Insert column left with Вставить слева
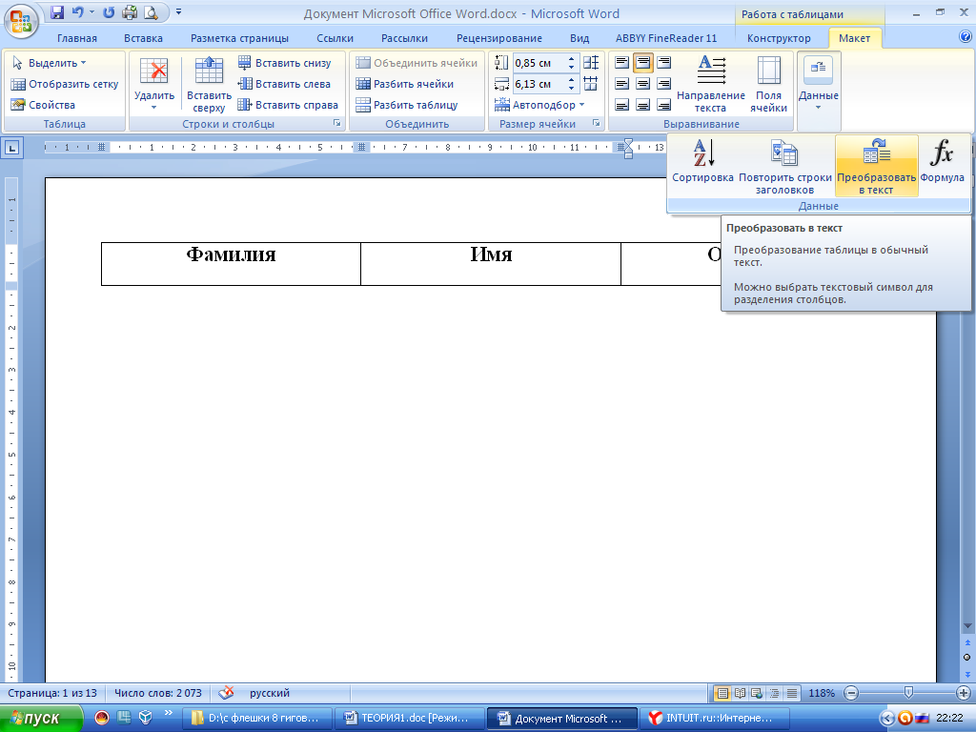The height and width of the screenshot is (732, 976). [285, 84]
